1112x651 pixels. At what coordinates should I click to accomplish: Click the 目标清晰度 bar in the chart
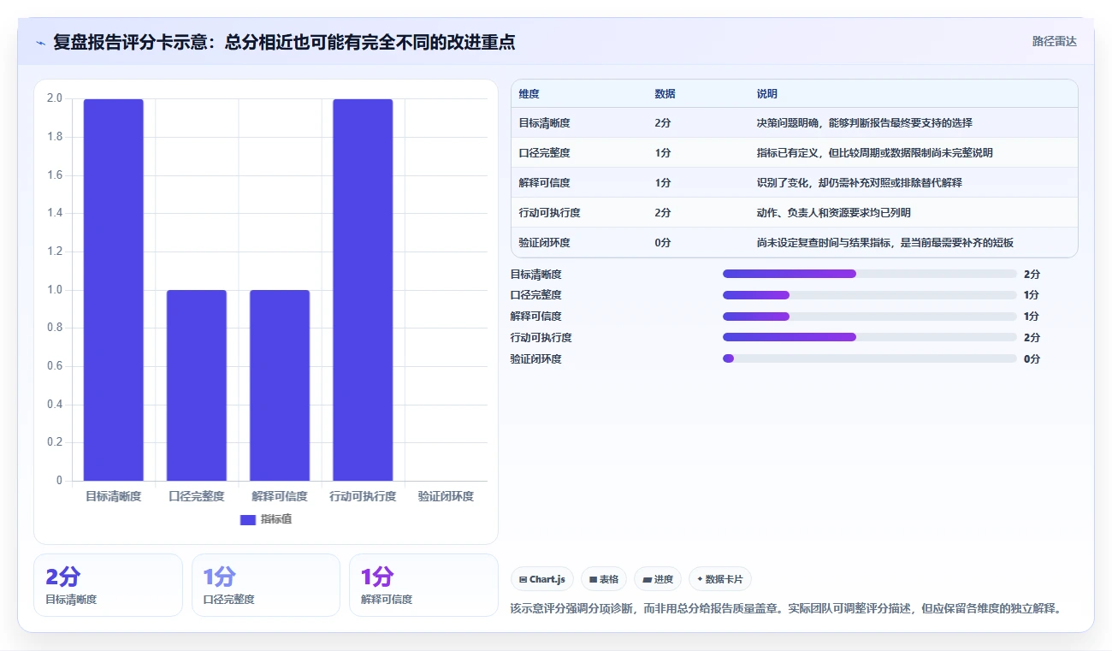tap(113, 290)
